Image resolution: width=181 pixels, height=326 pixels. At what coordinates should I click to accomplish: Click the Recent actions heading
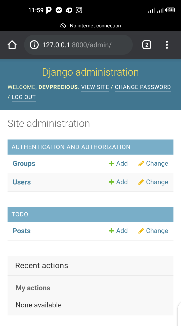(x=42, y=266)
